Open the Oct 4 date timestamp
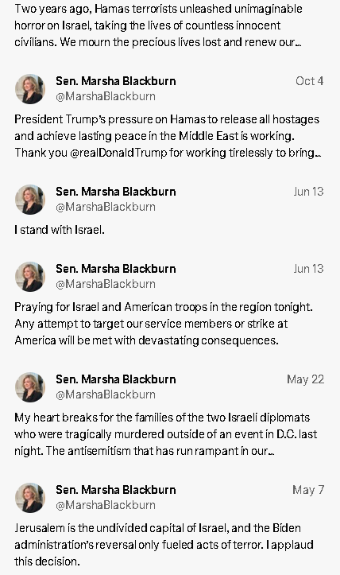Viewport: 340px width, 575px height. click(x=310, y=81)
